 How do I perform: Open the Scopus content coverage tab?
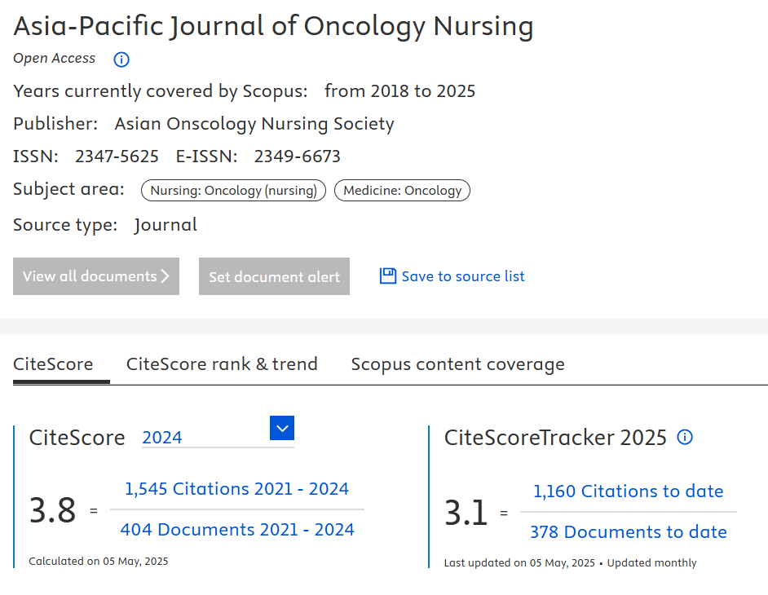coord(458,364)
